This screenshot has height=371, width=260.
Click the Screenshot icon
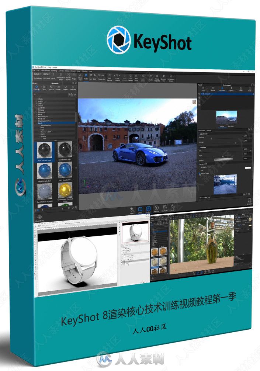[x=249, y=201]
